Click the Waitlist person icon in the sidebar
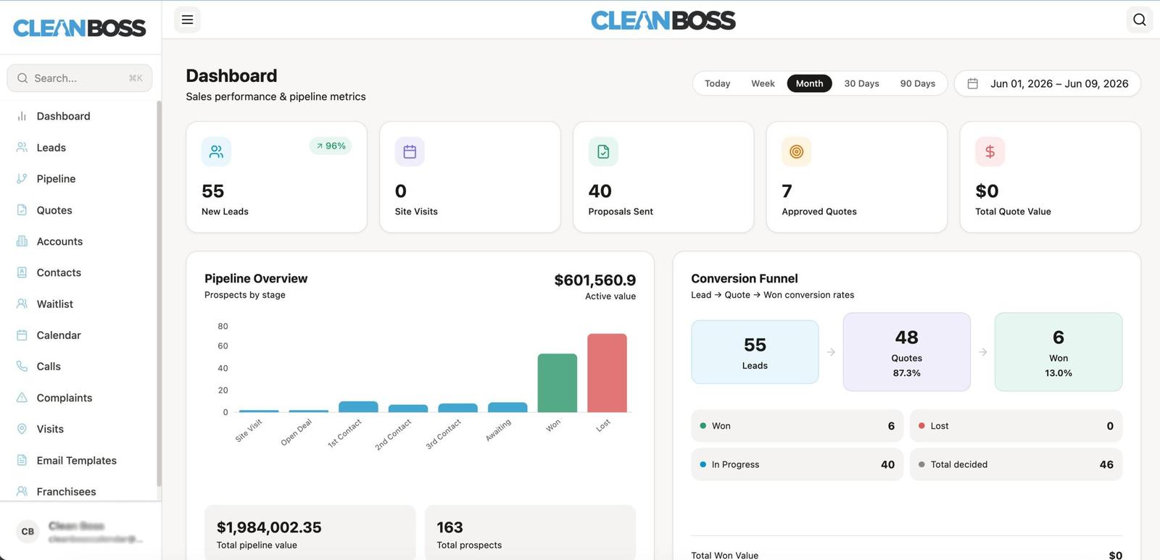Image resolution: width=1160 pixels, height=560 pixels. 22,304
